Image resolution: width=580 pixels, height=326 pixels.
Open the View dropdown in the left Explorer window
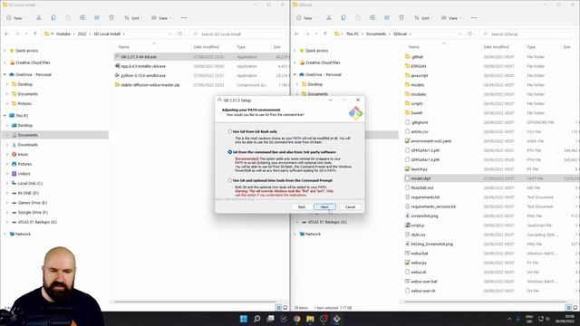[161, 18]
